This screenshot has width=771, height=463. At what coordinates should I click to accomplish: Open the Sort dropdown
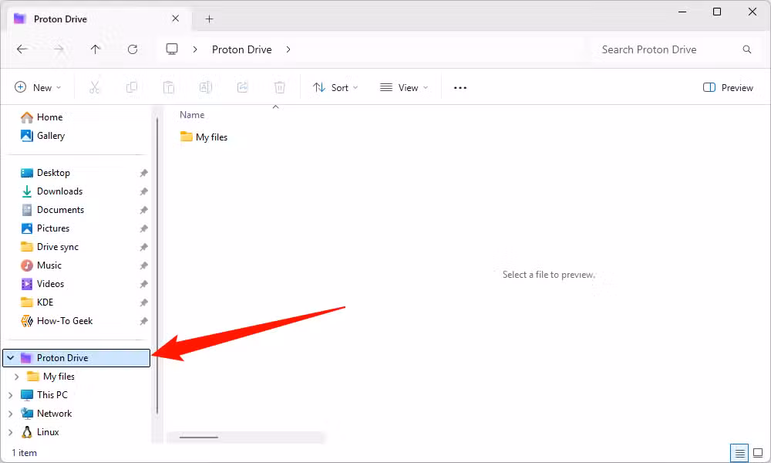pos(336,87)
